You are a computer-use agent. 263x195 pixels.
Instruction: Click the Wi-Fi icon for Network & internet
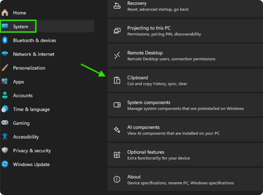click(x=5, y=54)
